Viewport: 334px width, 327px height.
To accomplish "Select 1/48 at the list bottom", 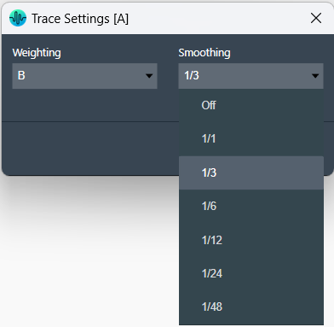I will coord(251,307).
